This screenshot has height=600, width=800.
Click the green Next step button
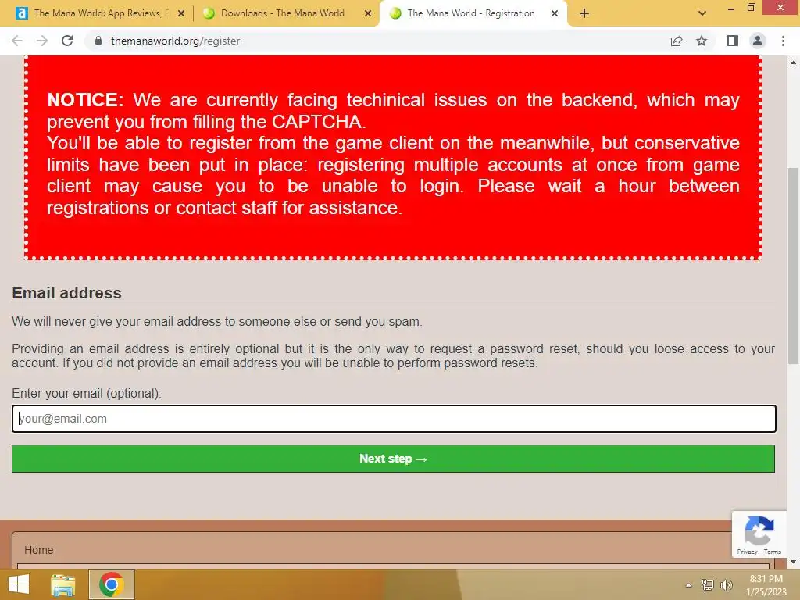394,458
